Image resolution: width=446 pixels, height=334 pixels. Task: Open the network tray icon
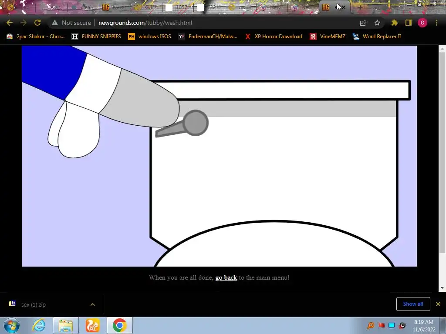coord(392,325)
